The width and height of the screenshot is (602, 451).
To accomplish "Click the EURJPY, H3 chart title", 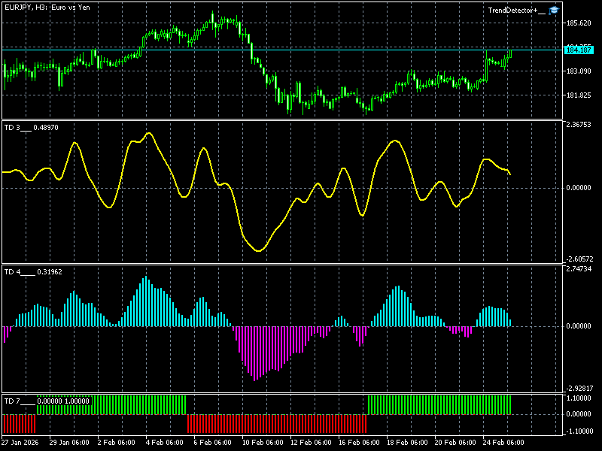I will (47, 8).
